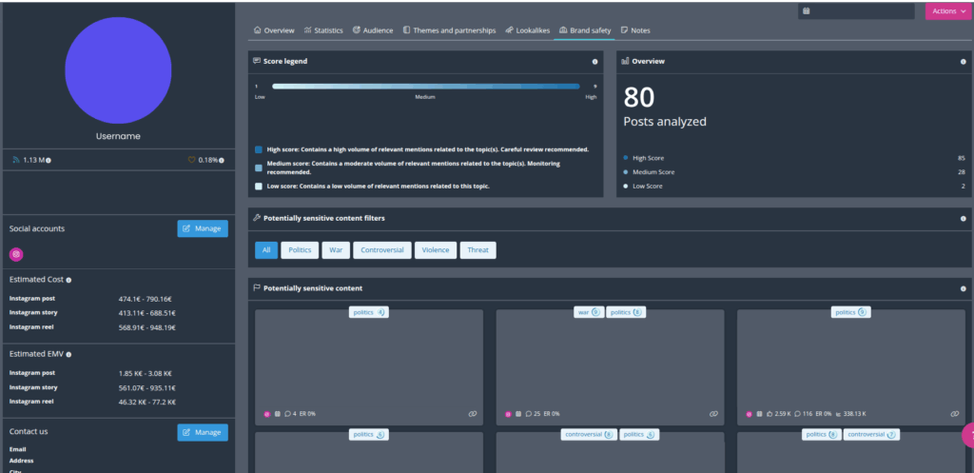
Task: Click Manage button next to Contact us
Action: [203, 432]
